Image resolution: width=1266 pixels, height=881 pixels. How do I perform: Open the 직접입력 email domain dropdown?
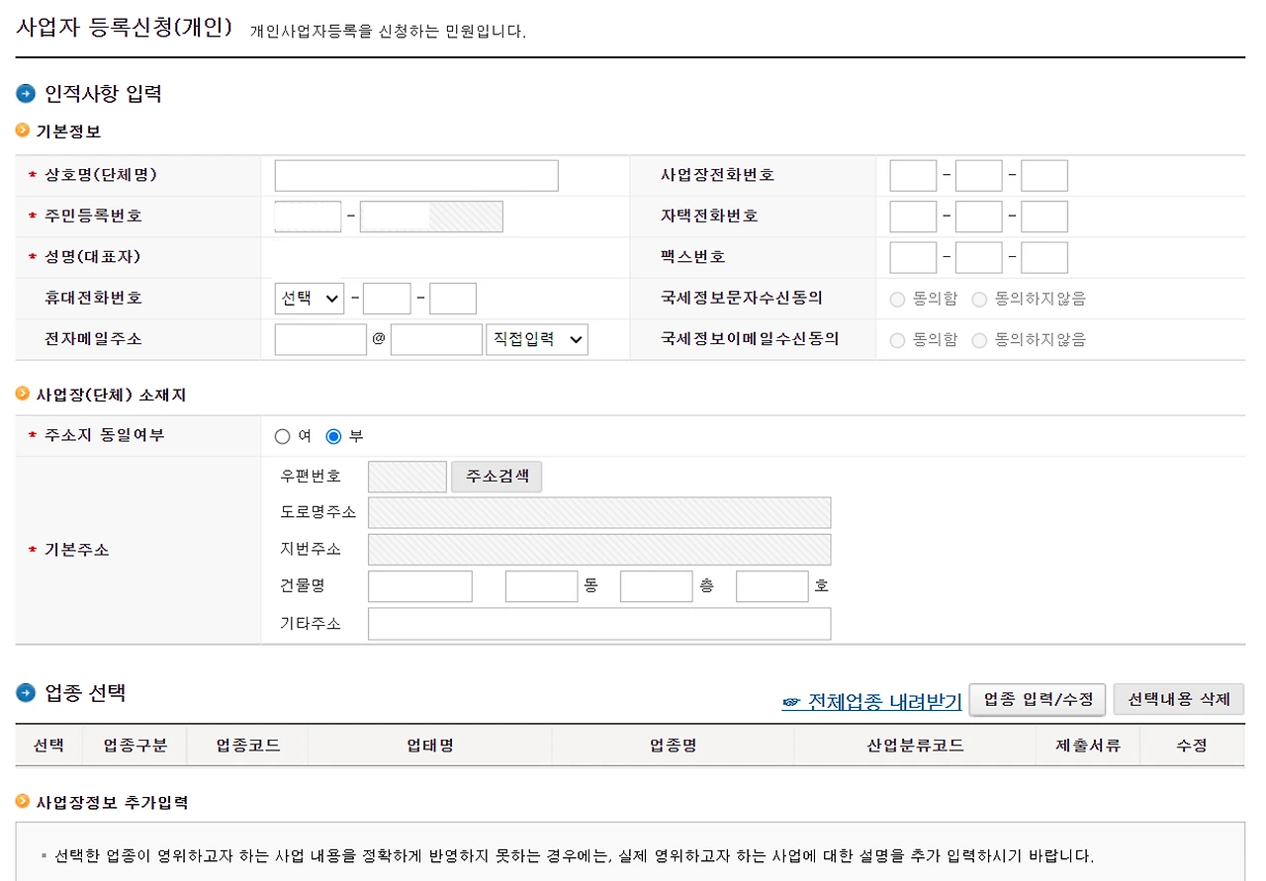537,339
